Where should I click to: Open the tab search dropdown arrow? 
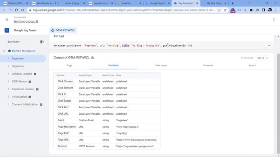coord(249,3)
